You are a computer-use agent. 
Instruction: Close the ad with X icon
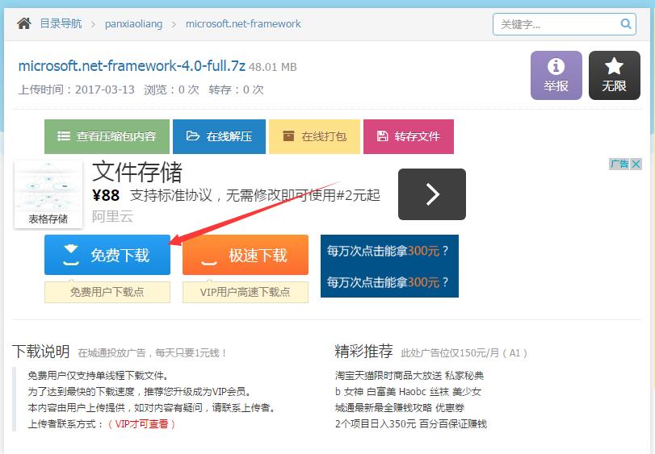[636, 164]
